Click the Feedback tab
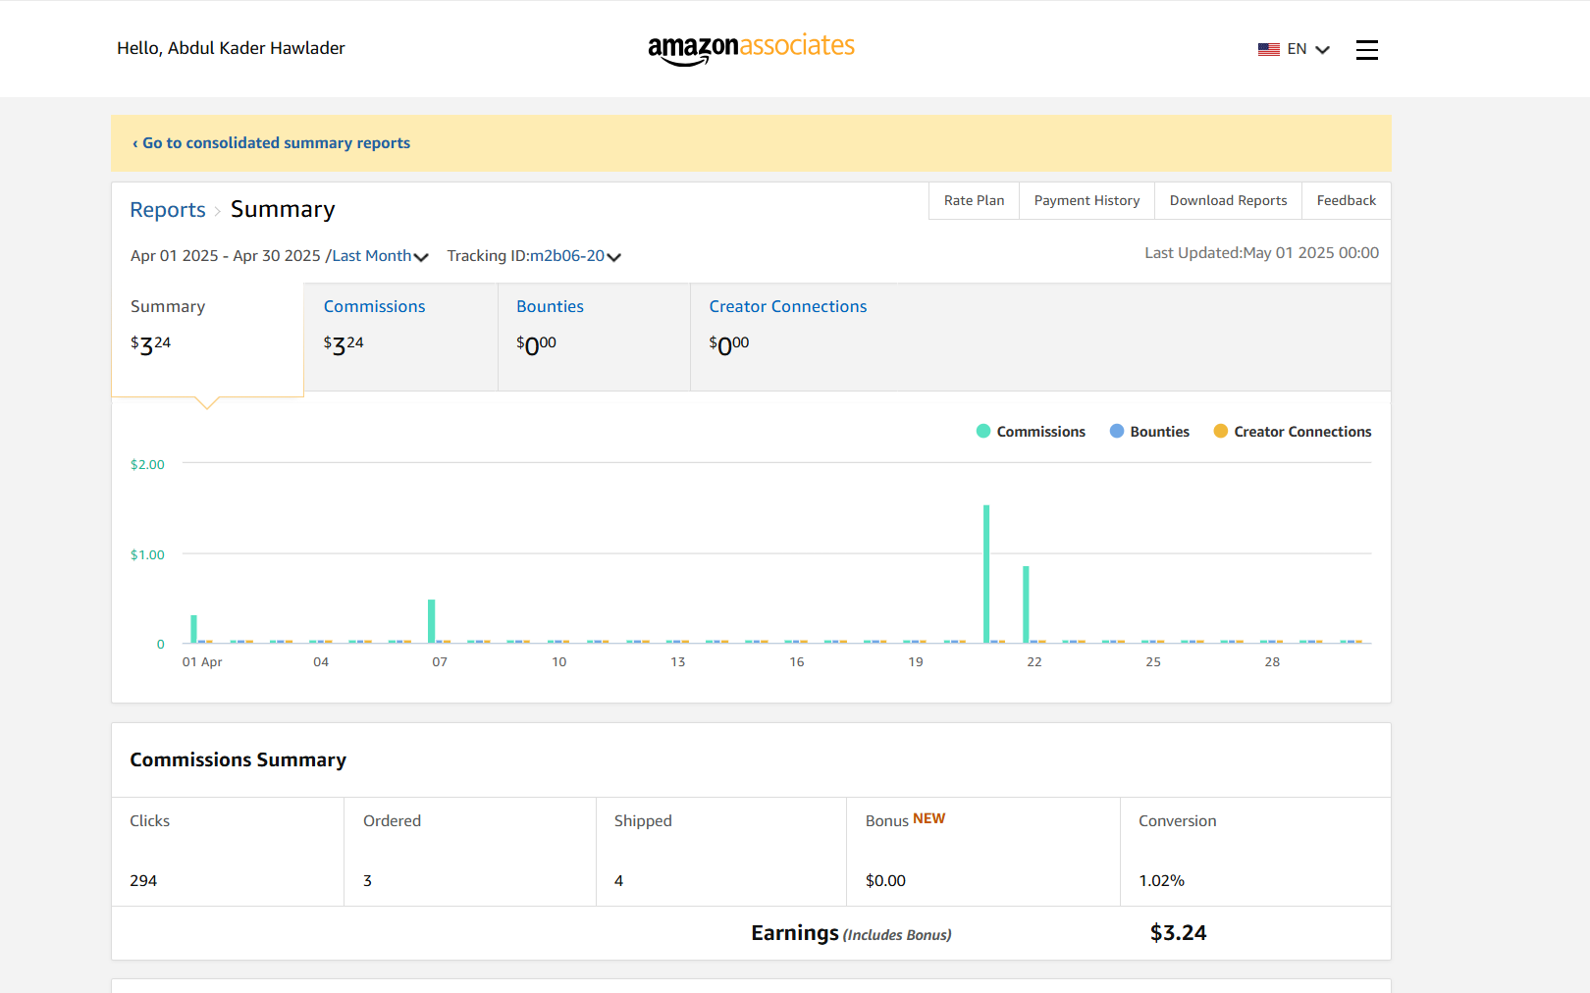Screen dimensions: 1590x993 click(1346, 200)
